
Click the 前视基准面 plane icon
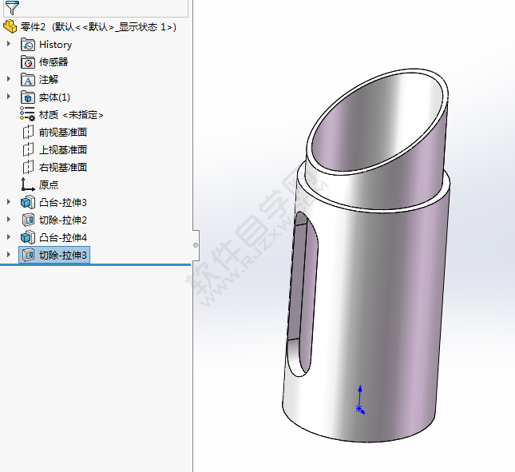pos(28,132)
